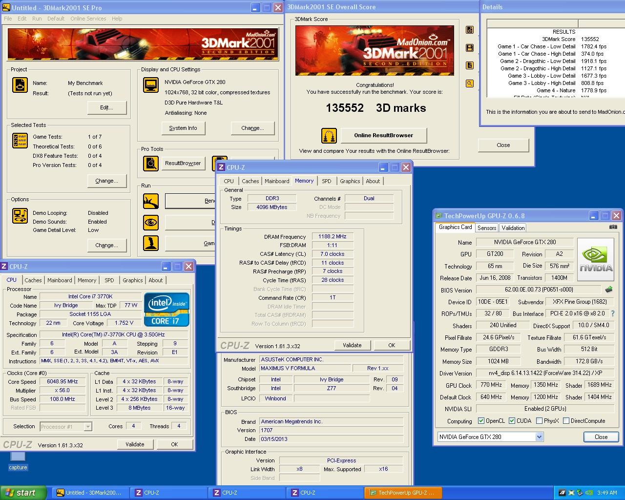The width and height of the screenshot is (625, 500).
Task: Click the Demo eye icon under Run
Action: (x=150, y=222)
